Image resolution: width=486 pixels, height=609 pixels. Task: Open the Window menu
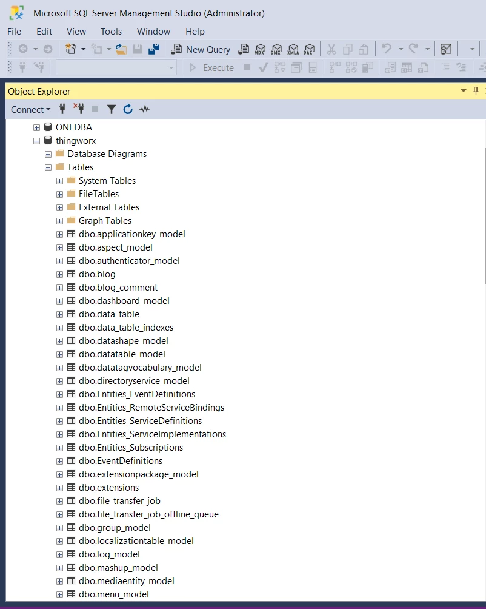pyautogui.click(x=153, y=32)
